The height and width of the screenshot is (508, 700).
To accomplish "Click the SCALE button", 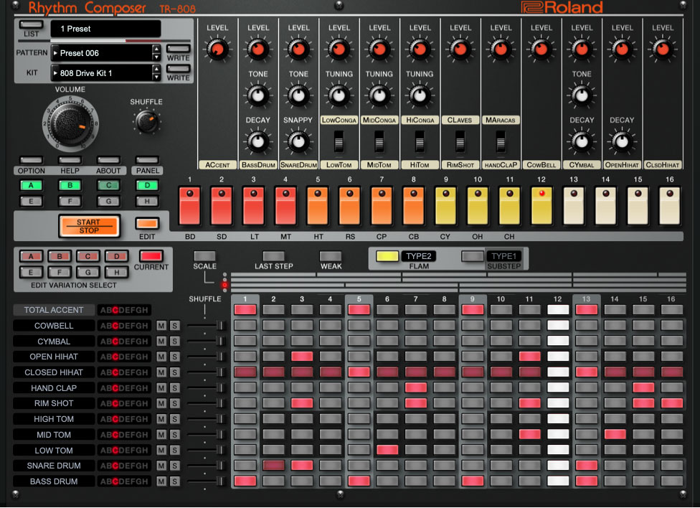I will [204, 255].
